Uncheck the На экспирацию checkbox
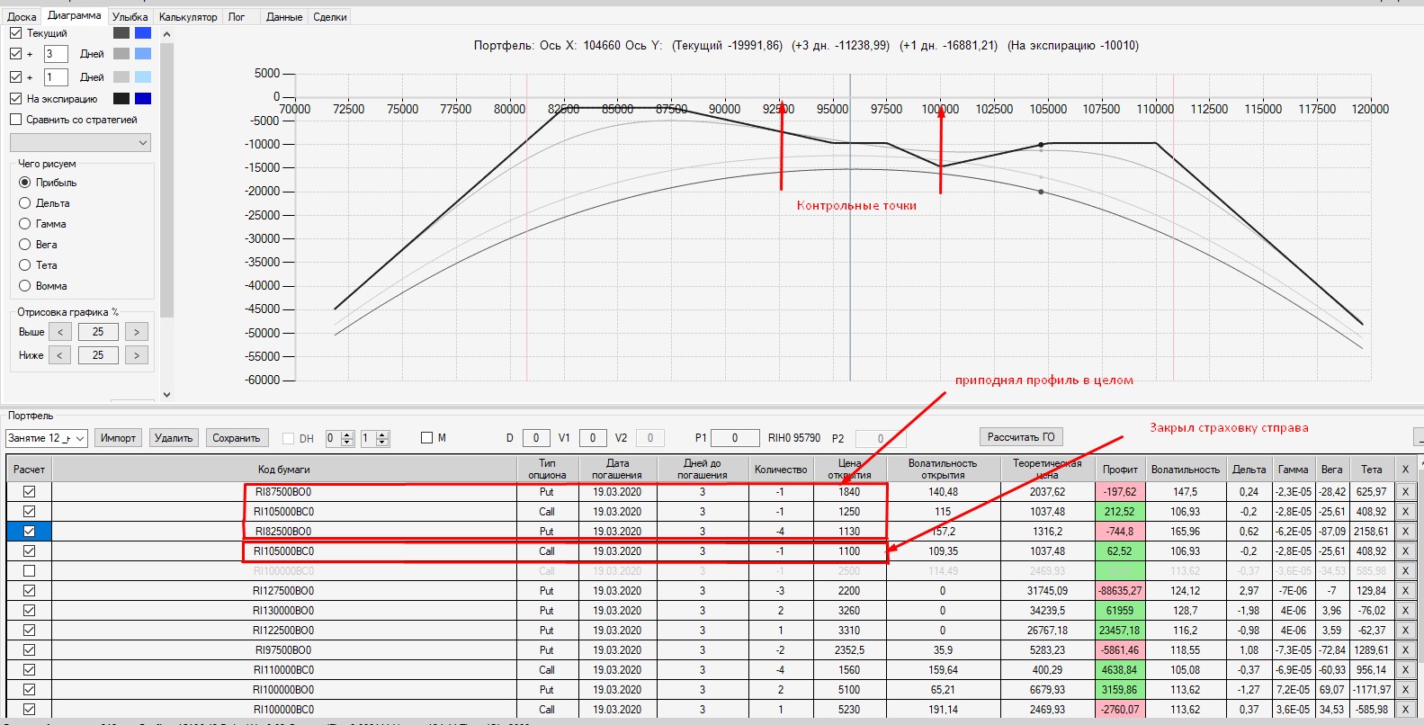This screenshot has height=725, width=1424. [x=15, y=99]
